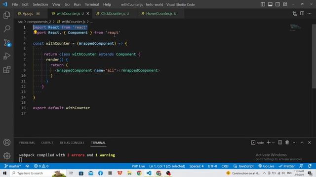Open the Edit menu
The image size is (316, 177).
(x=25, y=4)
